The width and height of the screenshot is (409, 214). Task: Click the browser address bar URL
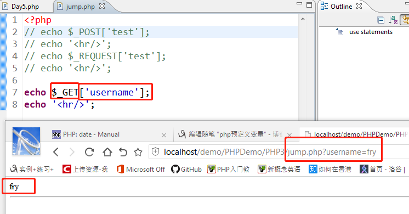[x=270, y=152]
